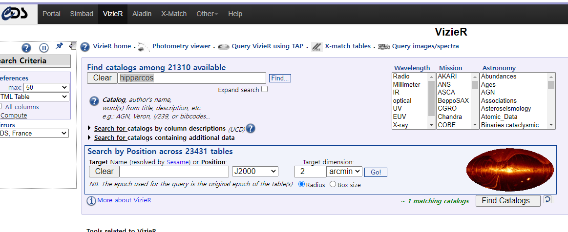Viewport: 568px width, 232px height.
Task: Enable the Expand search checkbox
Action: coord(264,89)
